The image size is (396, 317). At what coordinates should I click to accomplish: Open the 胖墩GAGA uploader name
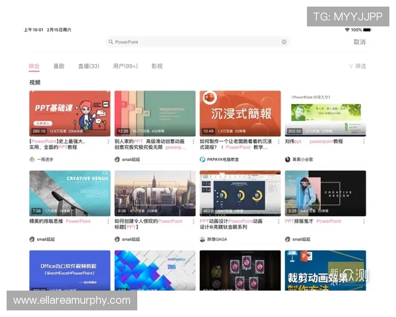coord(217,239)
